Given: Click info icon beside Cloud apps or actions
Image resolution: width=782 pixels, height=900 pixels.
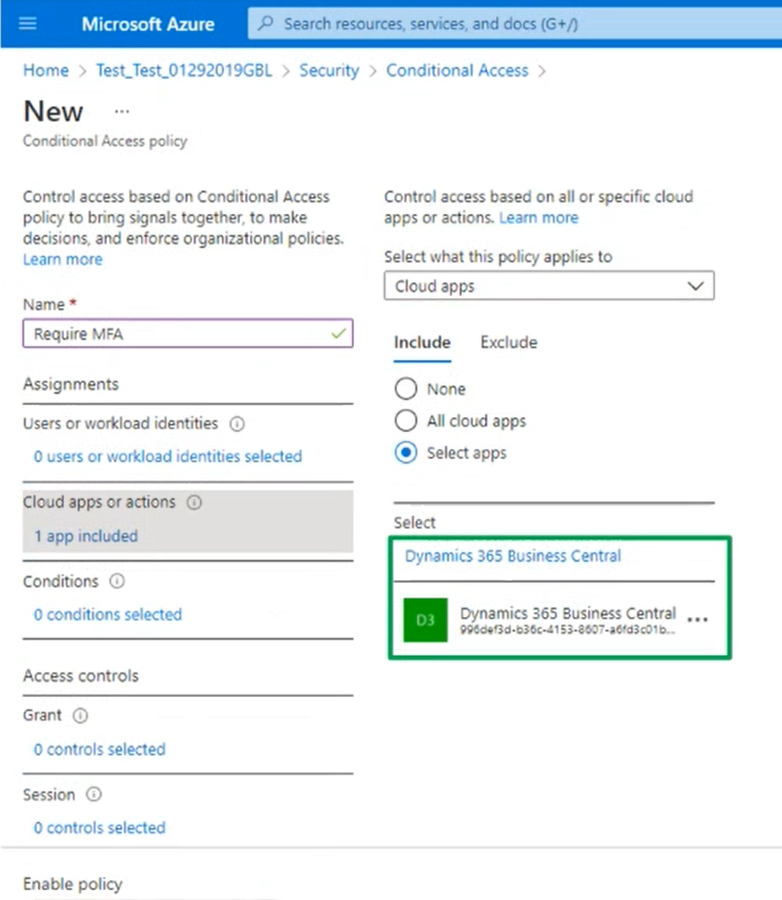Looking at the screenshot, I should [195, 503].
